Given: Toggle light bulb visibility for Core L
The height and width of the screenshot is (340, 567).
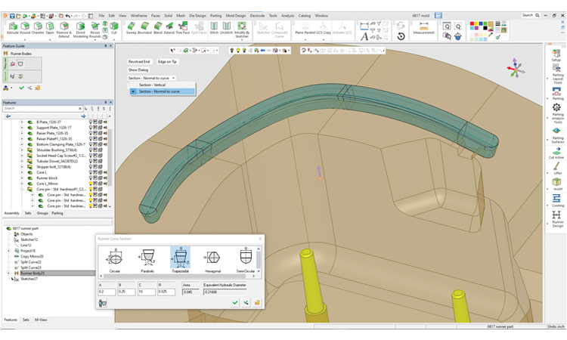Looking at the screenshot, I should tap(91, 172).
